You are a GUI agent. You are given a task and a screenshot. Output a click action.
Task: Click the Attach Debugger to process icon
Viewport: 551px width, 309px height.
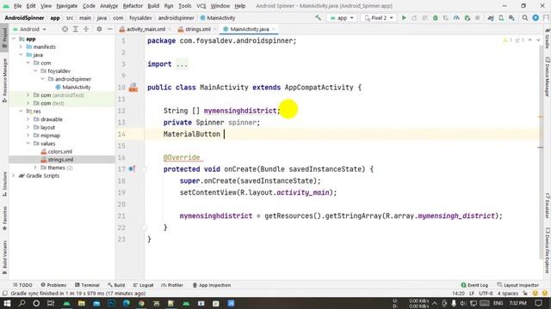pos(467,17)
